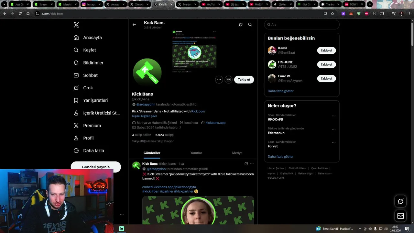Open Premium in the sidebar
Image resolution: width=414 pixels, height=233 pixels.
(x=87, y=126)
